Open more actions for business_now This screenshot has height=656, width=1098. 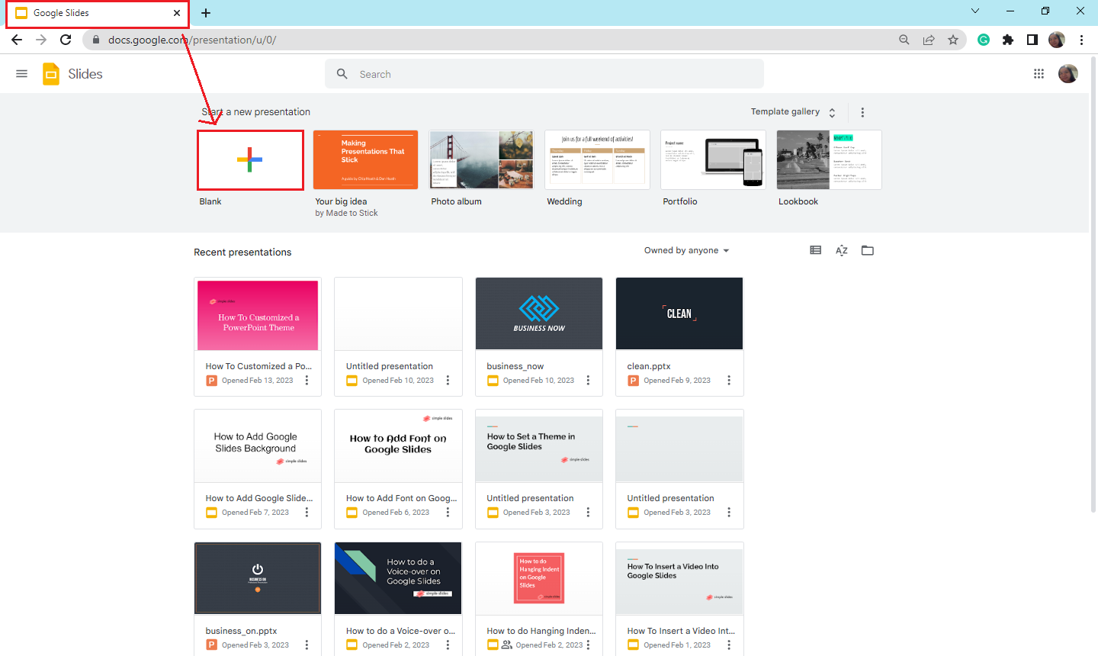(x=588, y=380)
